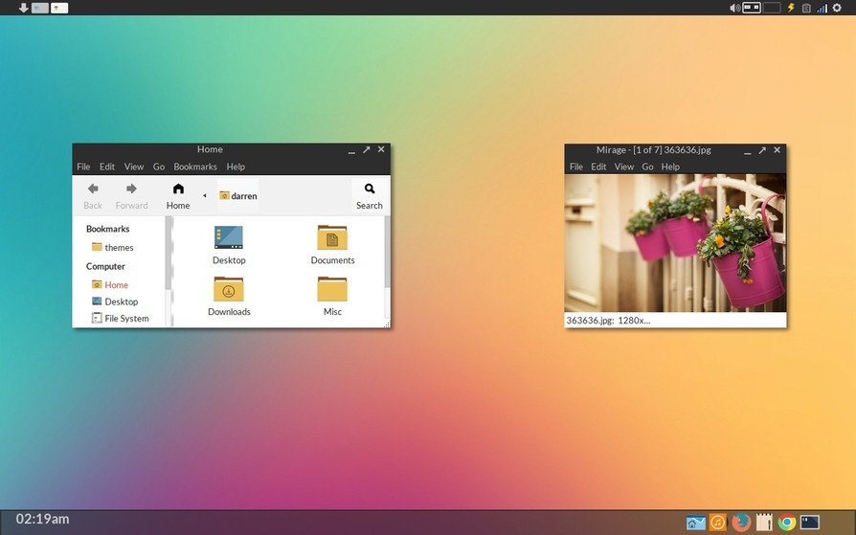This screenshot has width=856, height=535.
Task: Select Home in the Computer sidebar
Action: click(110, 285)
